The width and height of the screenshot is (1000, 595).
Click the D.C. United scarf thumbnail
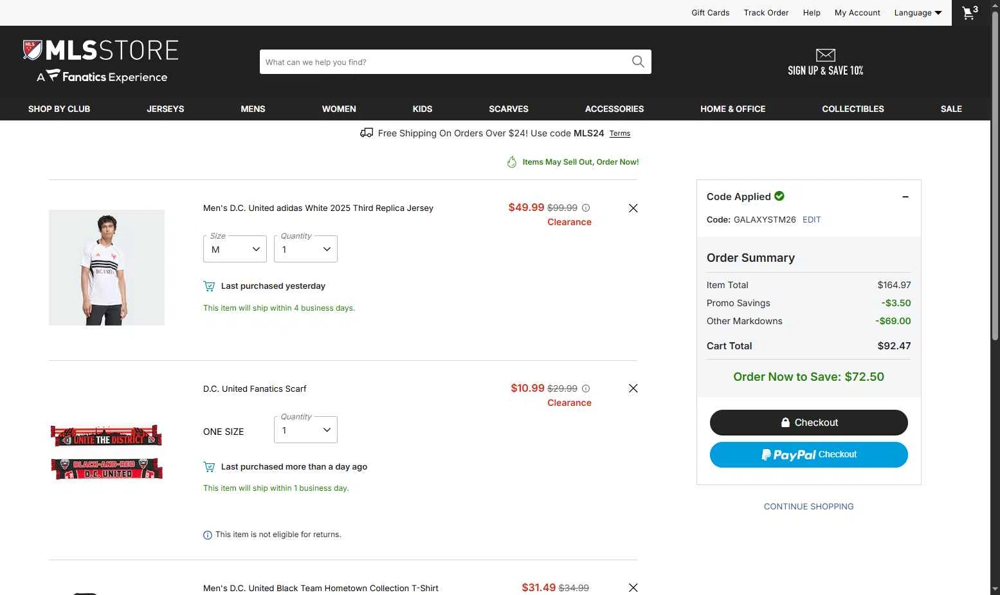tap(107, 452)
